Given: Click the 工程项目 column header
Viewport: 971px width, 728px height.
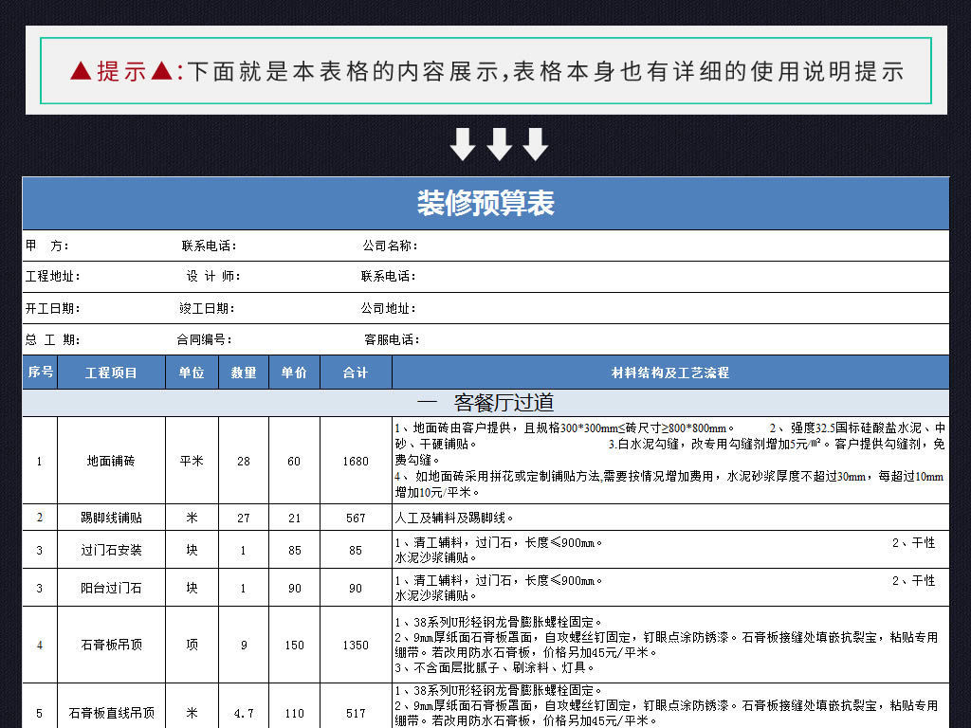Looking at the screenshot, I should click(111, 373).
